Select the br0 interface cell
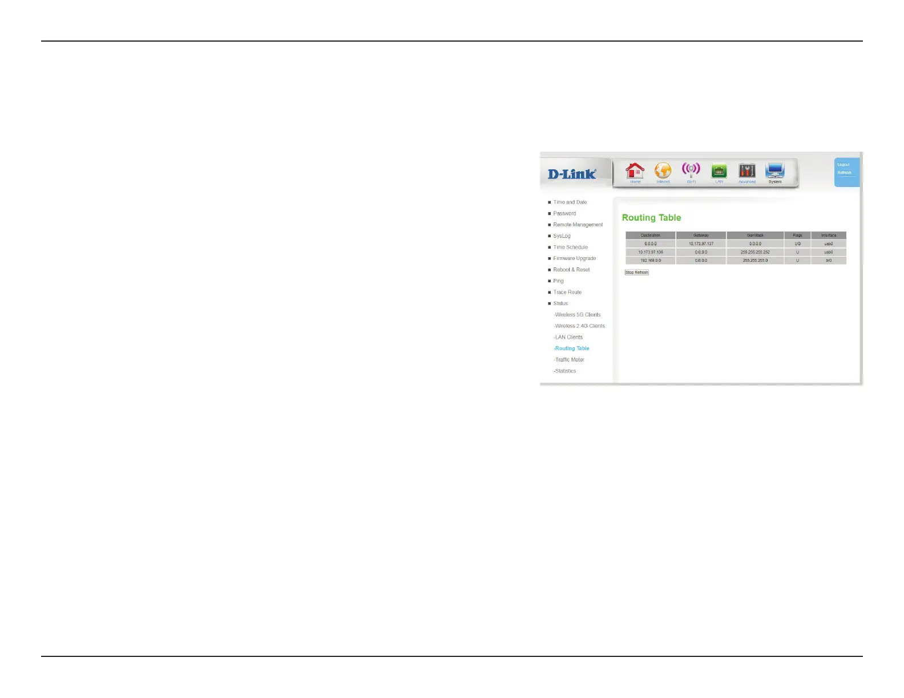The image size is (904, 698). (x=829, y=261)
